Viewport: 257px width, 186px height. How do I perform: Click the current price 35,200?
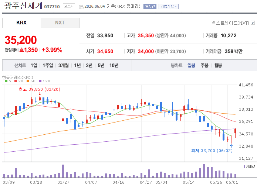(x=21, y=40)
